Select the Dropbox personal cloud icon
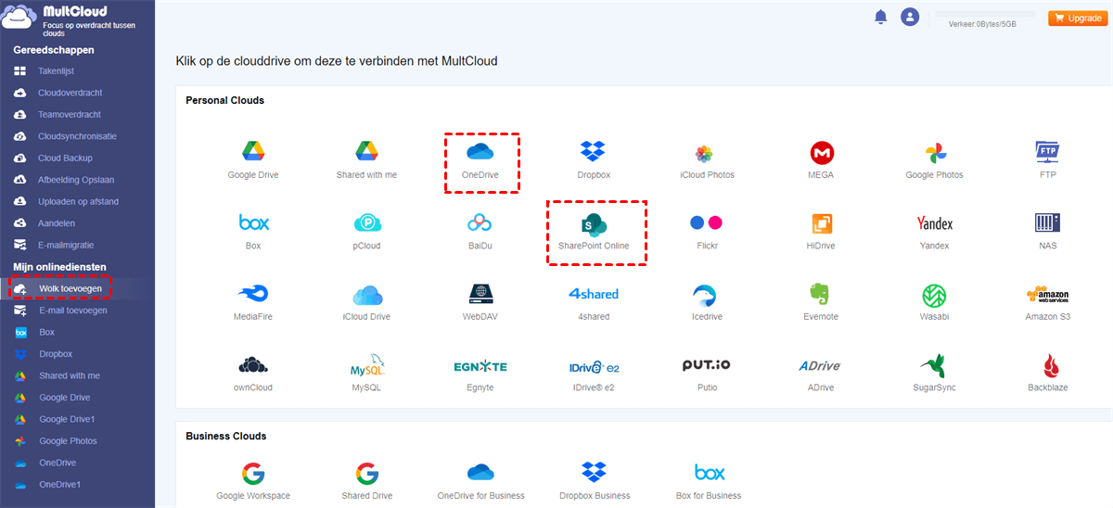The height and width of the screenshot is (508, 1113). 594,152
